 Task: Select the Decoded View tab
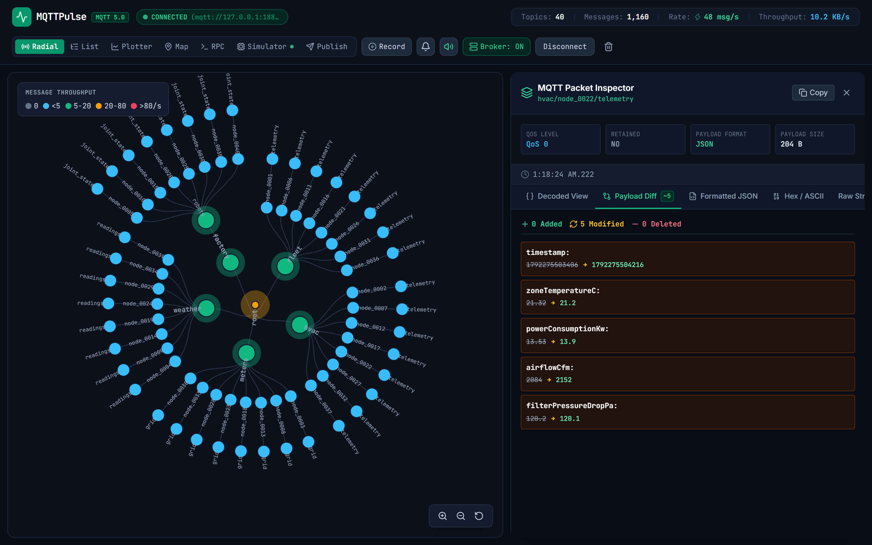(x=557, y=196)
